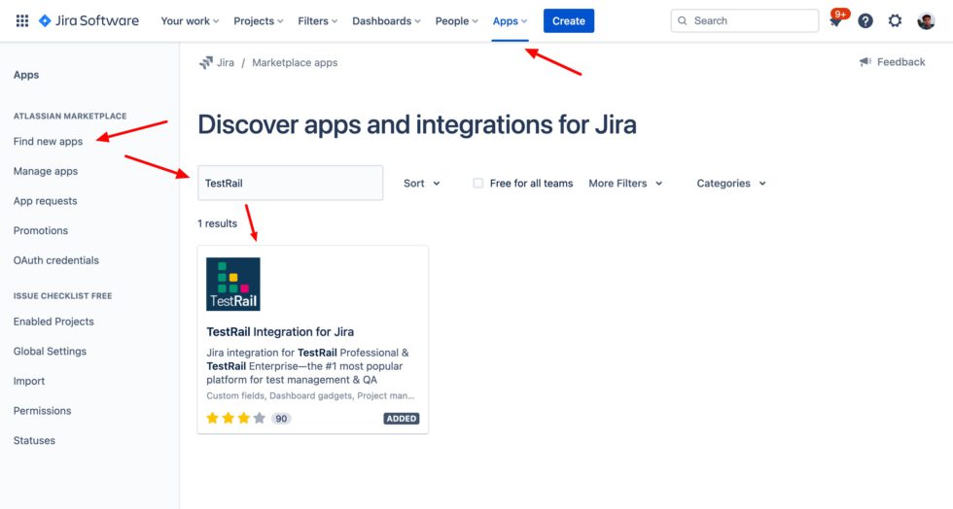This screenshot has width=953, height=509.
Task: Click the Jira breadcrumb link
Action: (226, 62)
